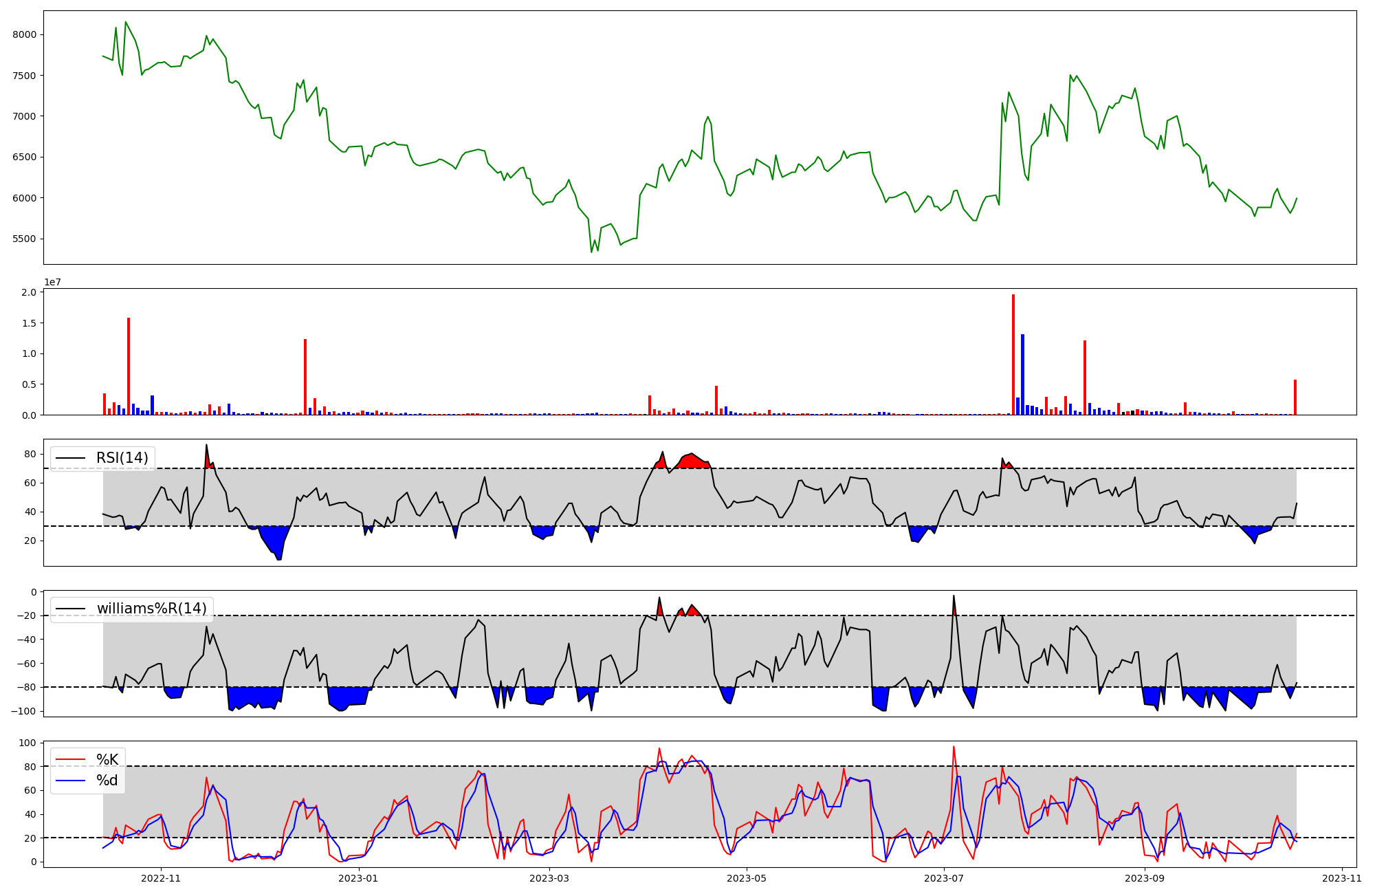Click the tallest red volume bar
1375x894 pixels.
click(x=1013, y=354)
